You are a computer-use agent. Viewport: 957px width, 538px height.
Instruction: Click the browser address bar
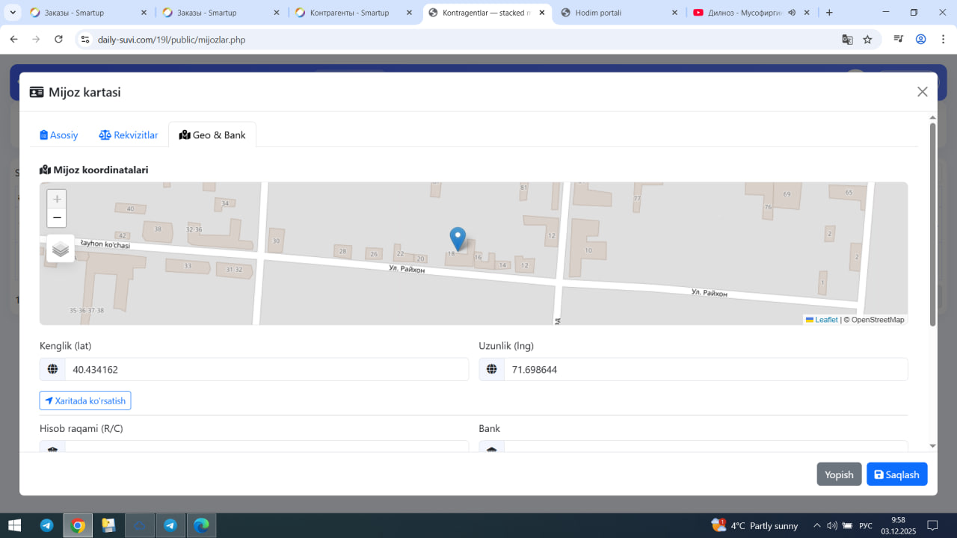464,40
